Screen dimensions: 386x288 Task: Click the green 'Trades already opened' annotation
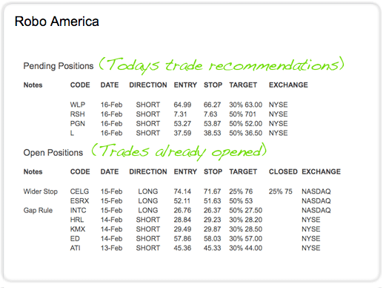coord(179,151)
